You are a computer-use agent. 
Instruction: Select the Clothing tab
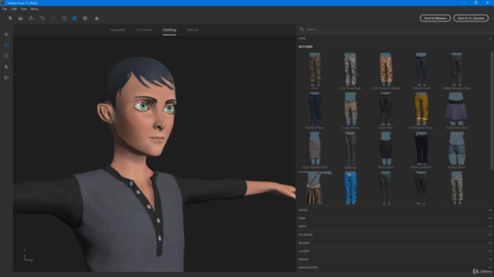170,30
